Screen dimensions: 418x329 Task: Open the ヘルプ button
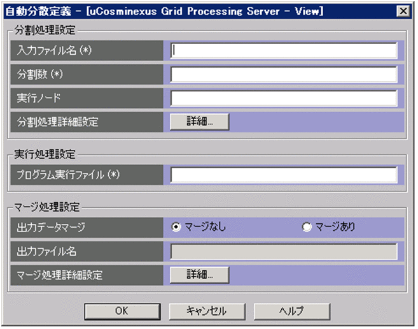click(292, 311)
